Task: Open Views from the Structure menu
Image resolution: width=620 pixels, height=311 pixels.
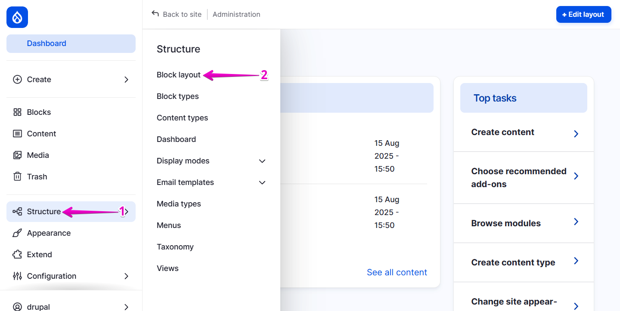Action: point(167,268)
